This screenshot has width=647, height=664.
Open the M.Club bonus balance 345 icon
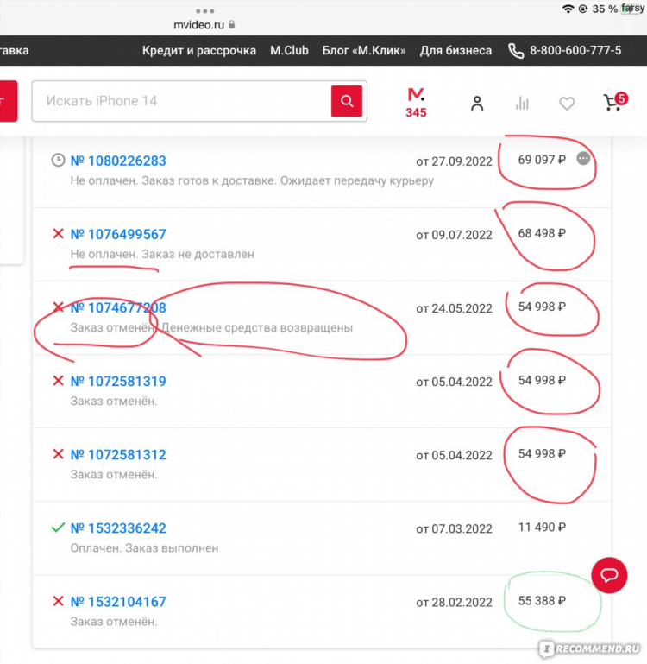tap(416, 103)
